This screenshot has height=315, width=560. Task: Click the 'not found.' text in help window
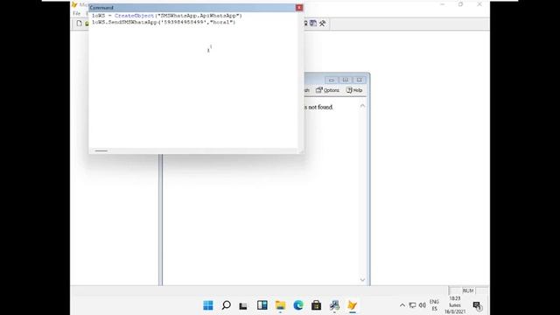(x=321, y=107)
